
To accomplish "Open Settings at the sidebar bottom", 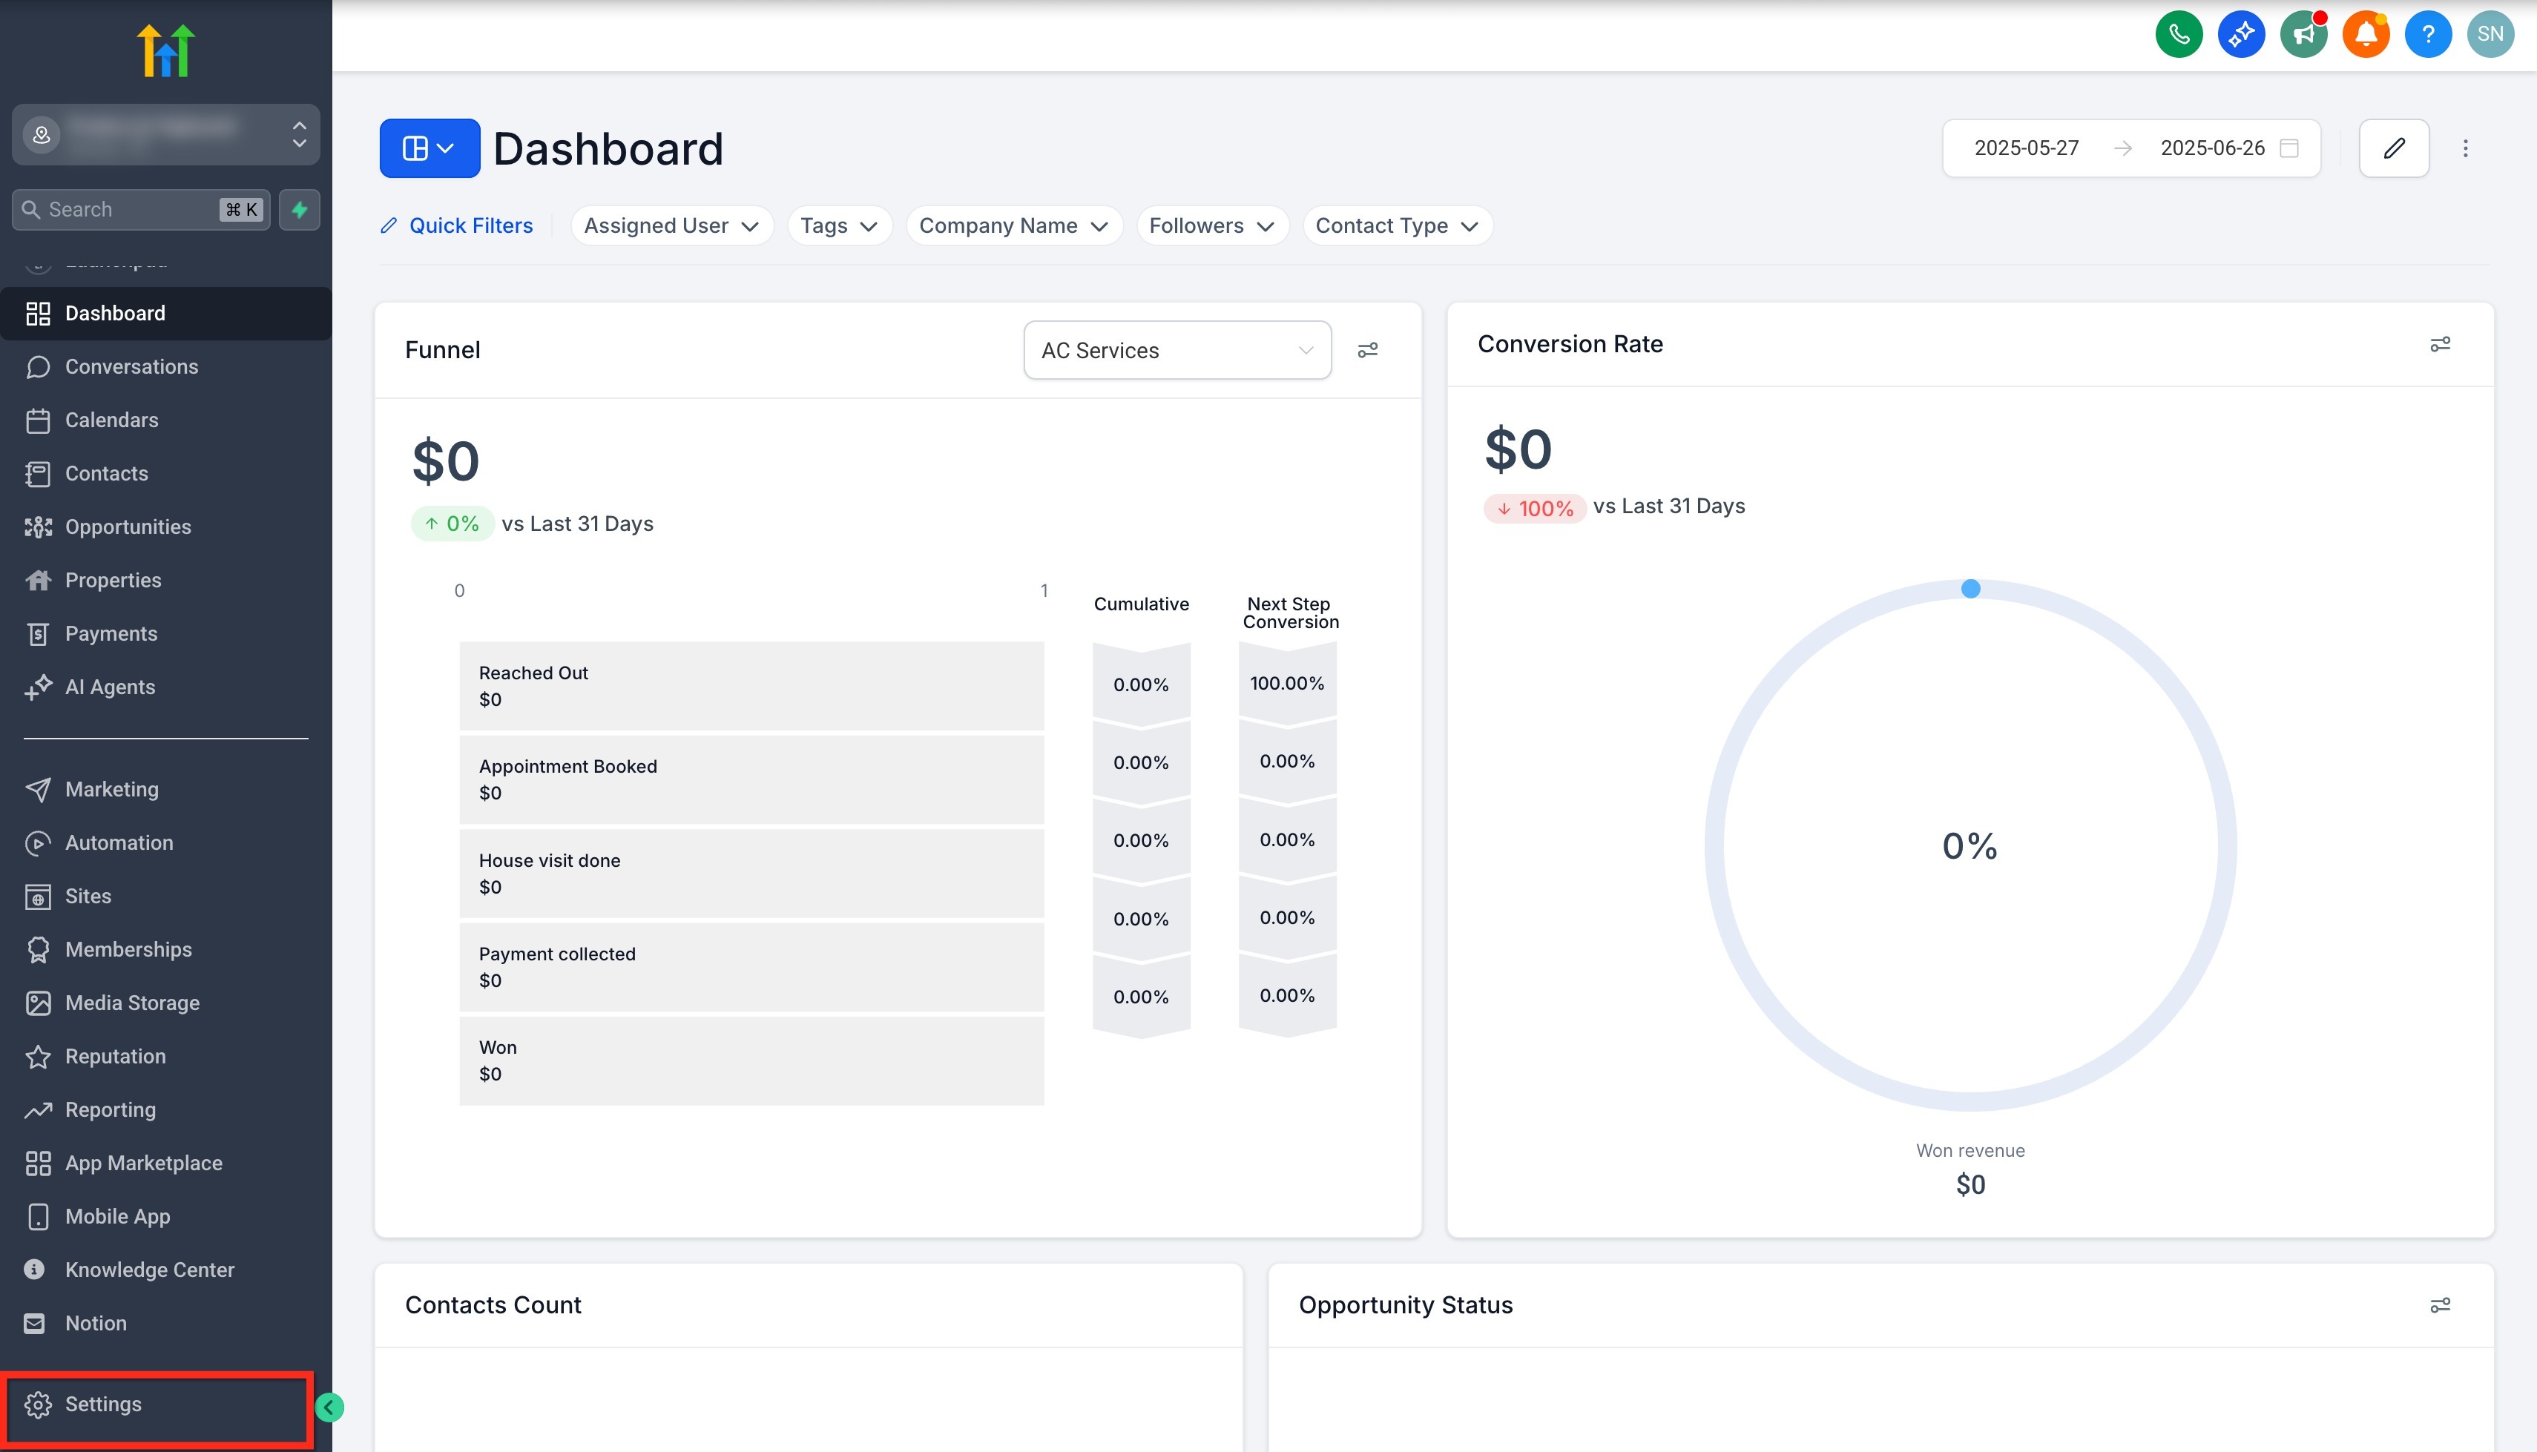I will [x=102, y=1404].
